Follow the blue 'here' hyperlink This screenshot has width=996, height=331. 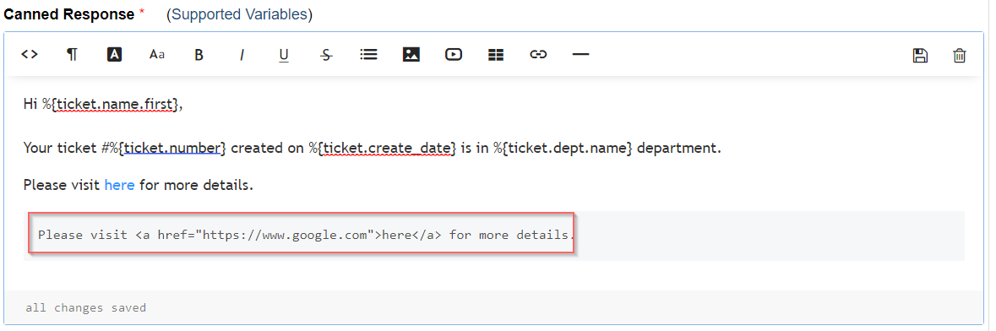(x=119, y=185)
